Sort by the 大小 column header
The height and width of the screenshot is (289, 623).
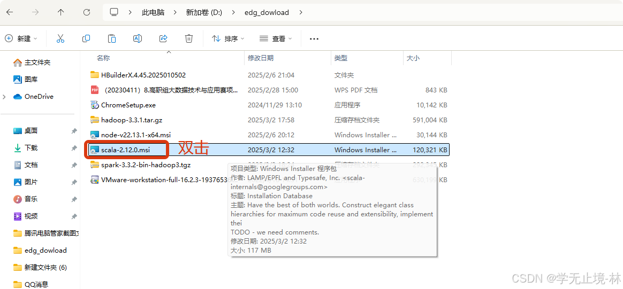[413, 58]
